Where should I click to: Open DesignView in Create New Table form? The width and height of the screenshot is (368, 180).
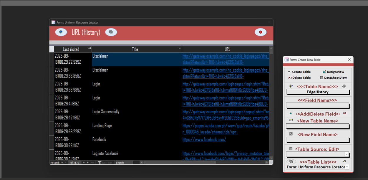coord(333,72)
